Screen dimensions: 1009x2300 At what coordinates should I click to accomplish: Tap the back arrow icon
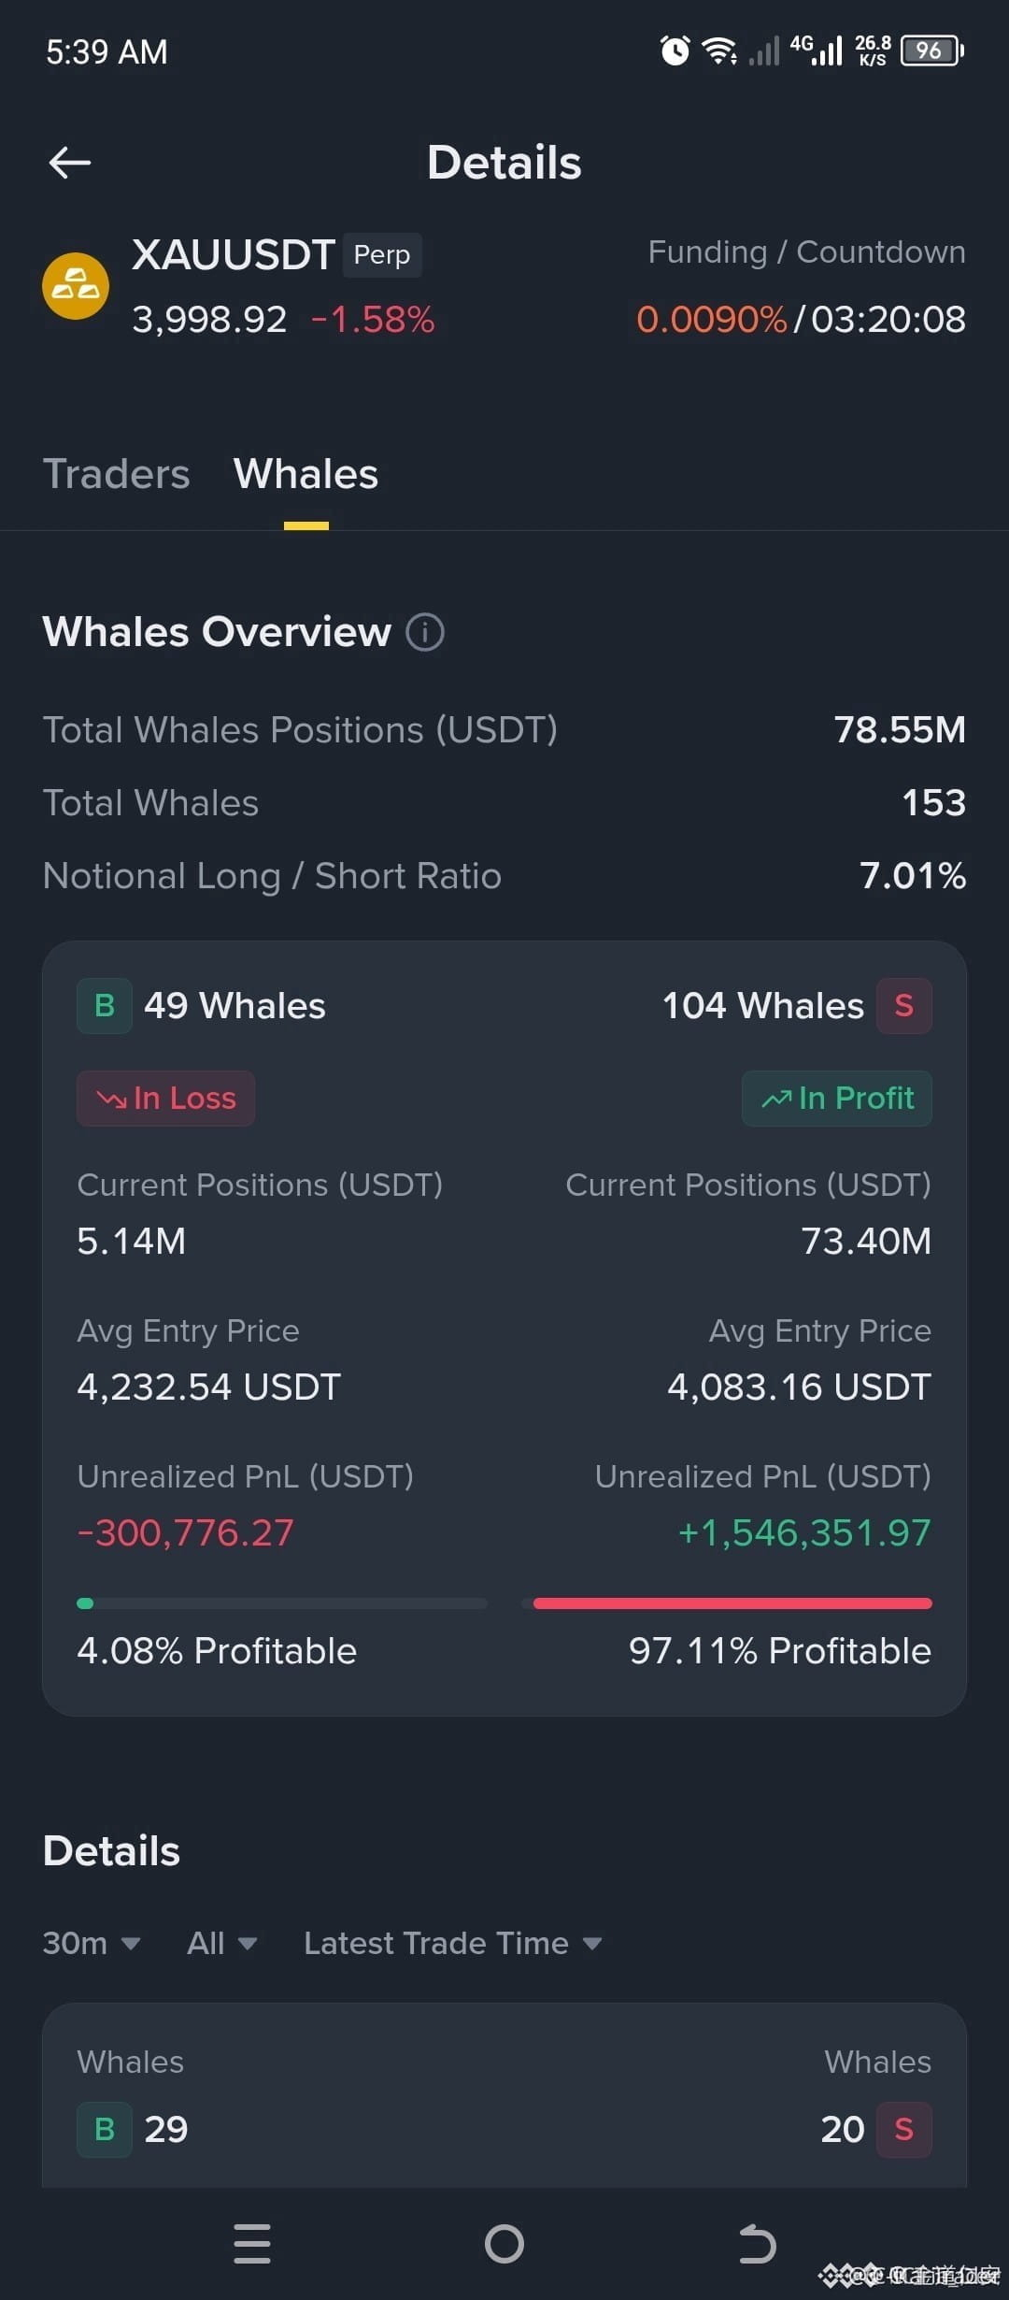point(70,163)
